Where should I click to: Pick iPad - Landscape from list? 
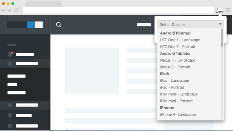[x=174, y=80]
